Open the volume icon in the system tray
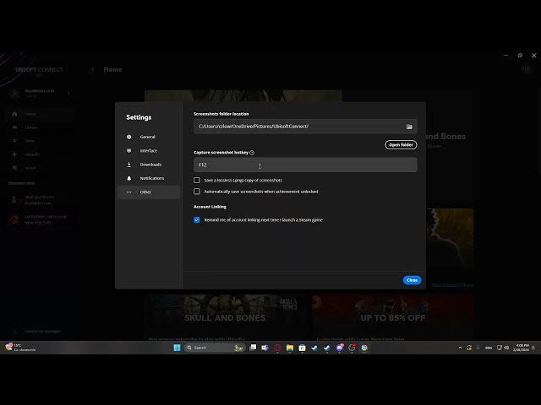The height and width of the screenshot is (405, 541). coord(506,348)
